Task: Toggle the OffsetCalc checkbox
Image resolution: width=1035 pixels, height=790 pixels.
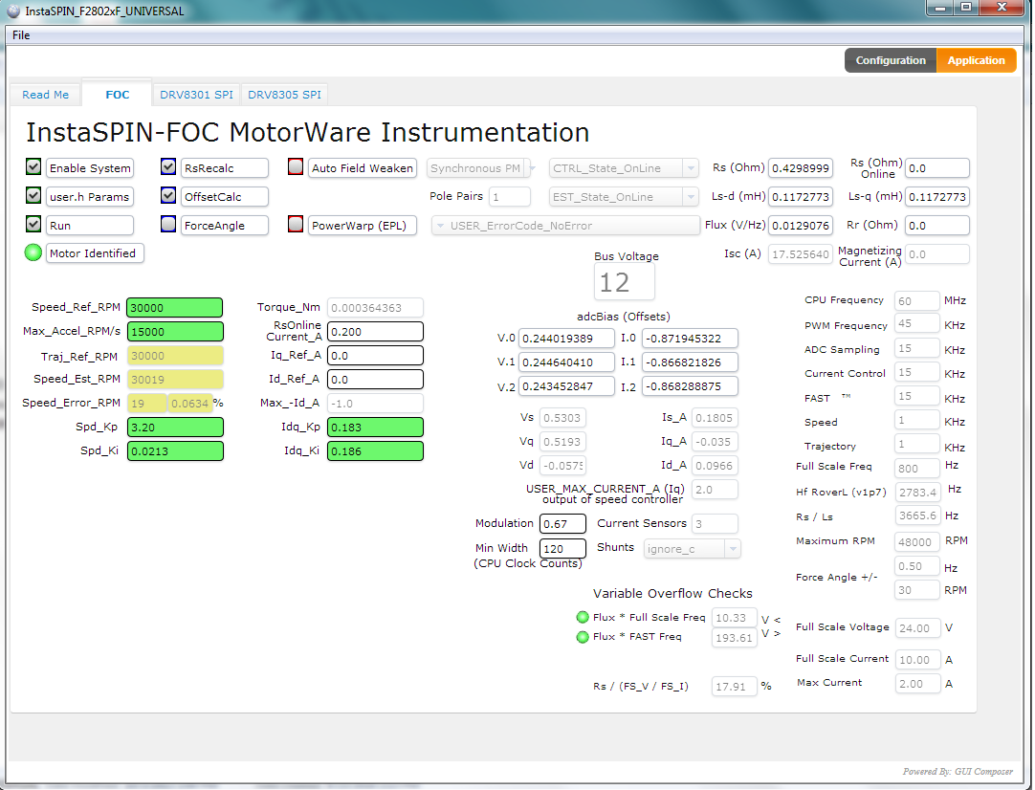Action: click(168, 195)
